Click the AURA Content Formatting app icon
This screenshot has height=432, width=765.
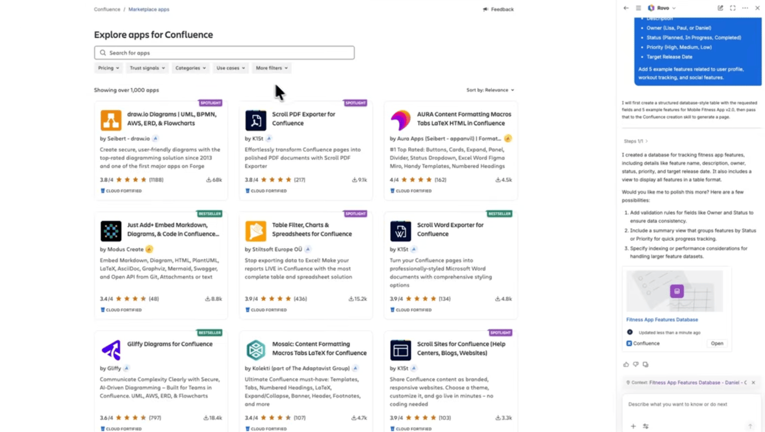coord(401,120)
